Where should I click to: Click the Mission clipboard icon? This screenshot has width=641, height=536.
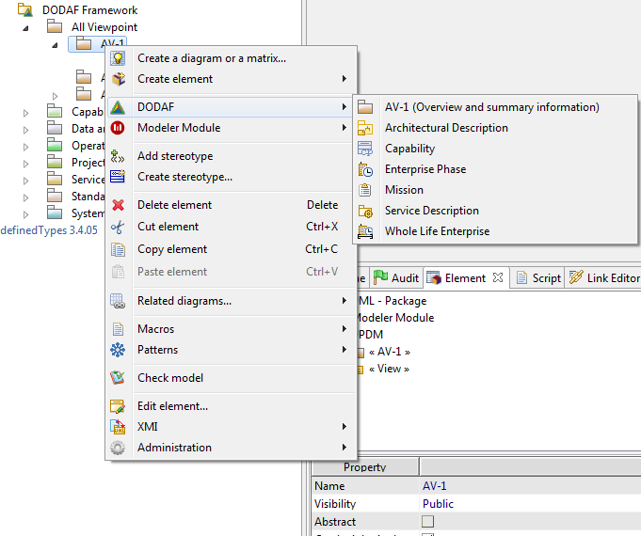coord(365,190)
